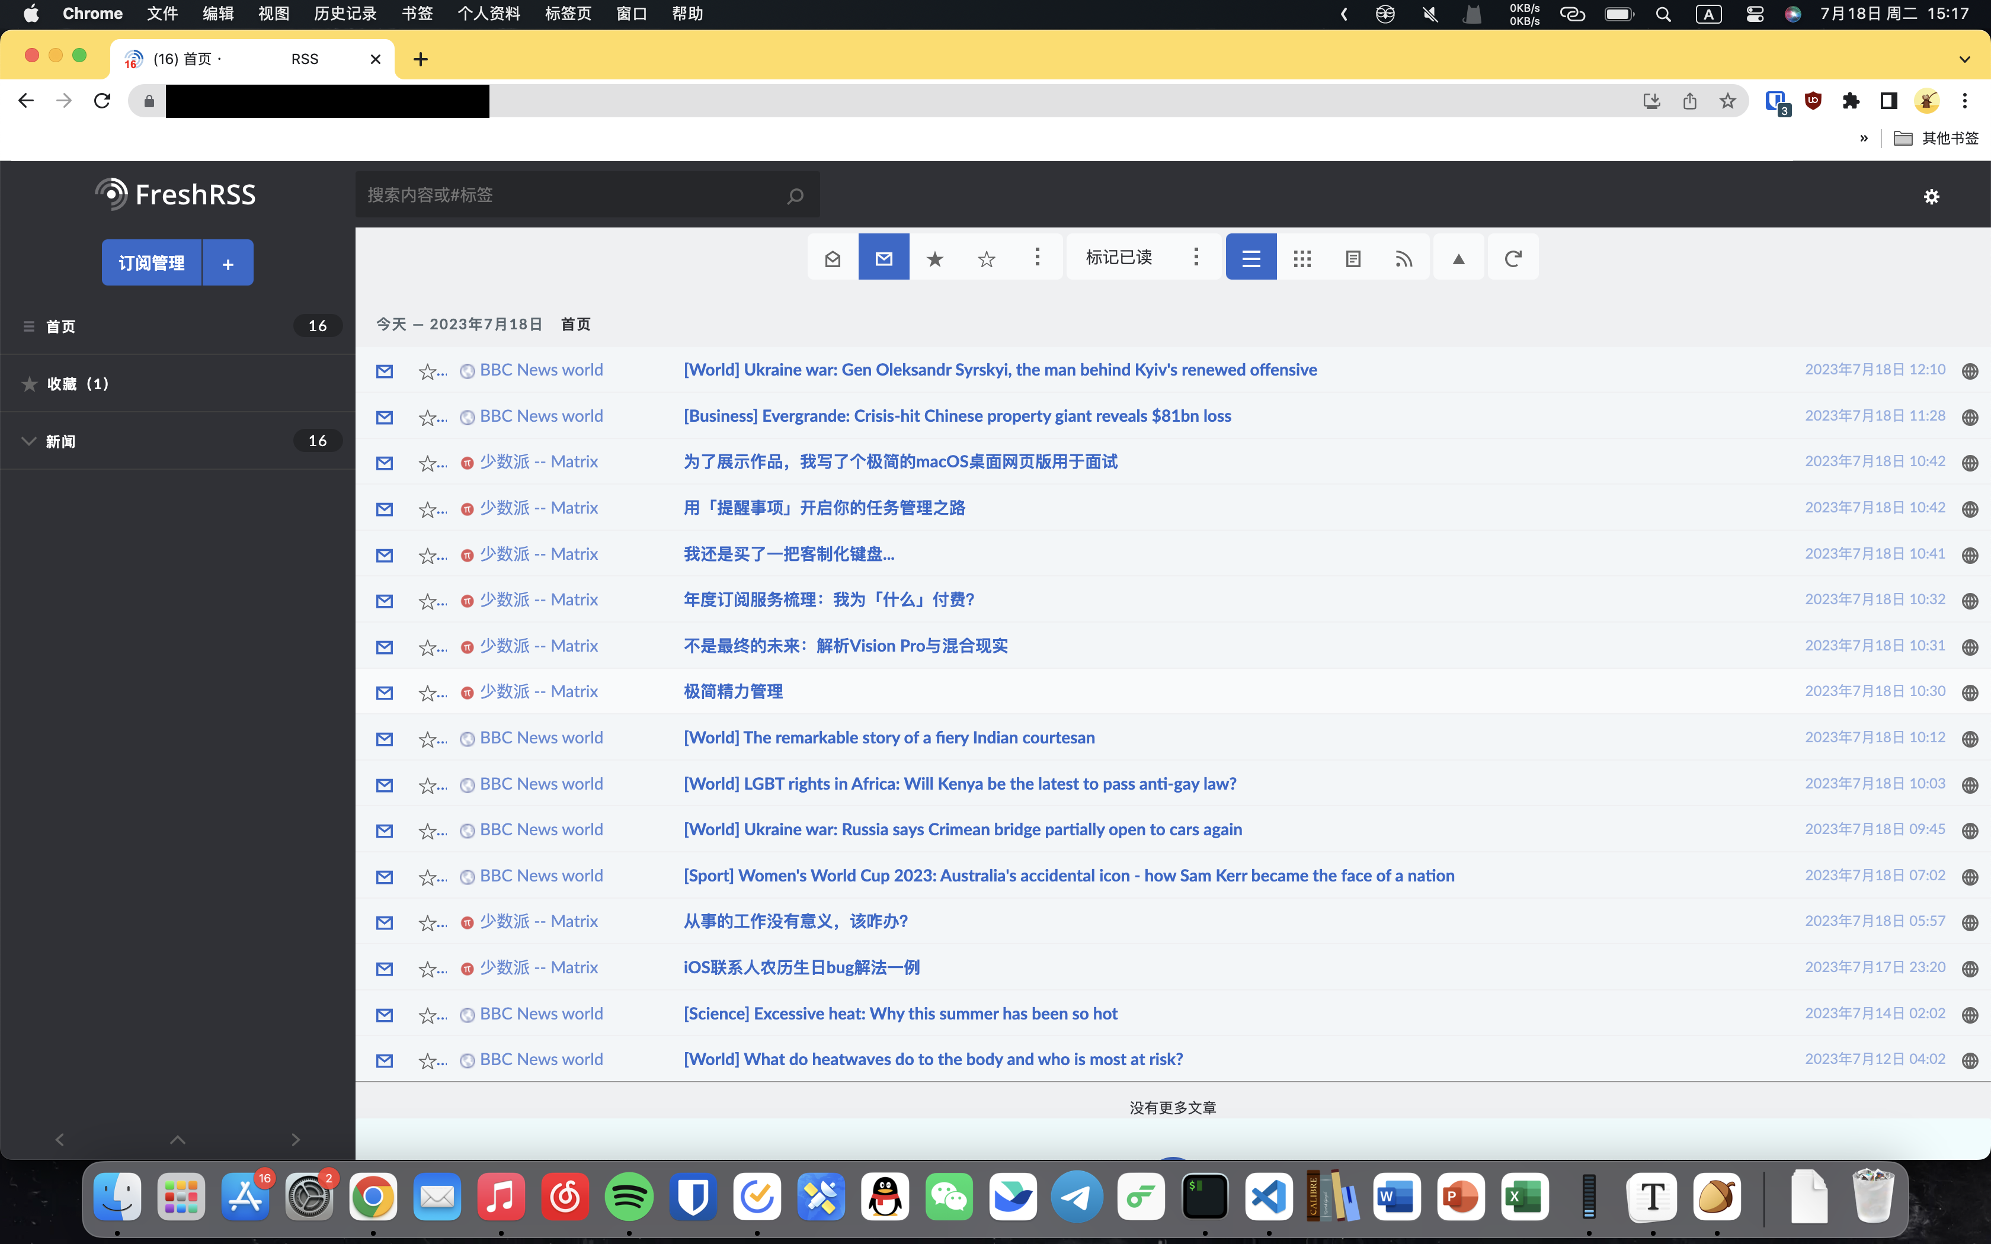Add new subscription plus button
This screenshot has height=1244, width=1991.
228,263
